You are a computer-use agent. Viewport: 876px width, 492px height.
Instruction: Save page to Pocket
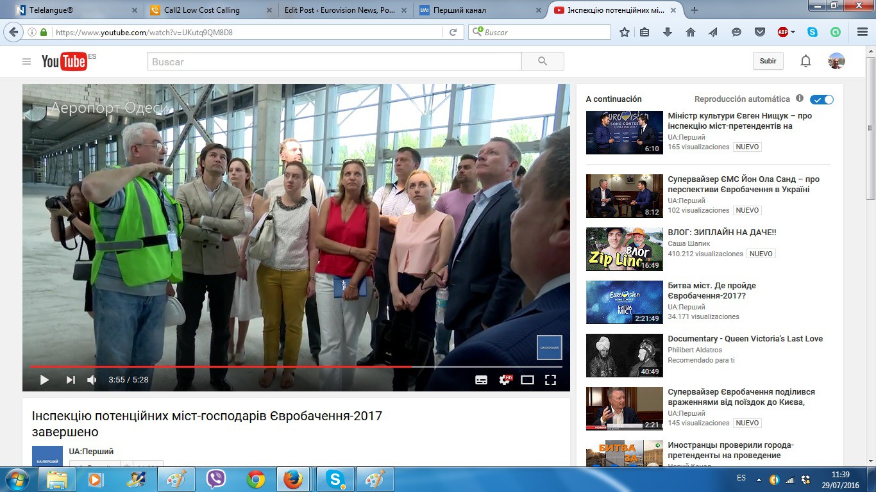tap(759, 32)
